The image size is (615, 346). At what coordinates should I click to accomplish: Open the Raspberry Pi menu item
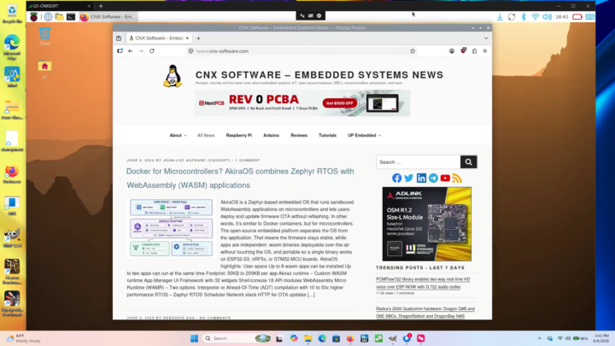pos(239,135)
